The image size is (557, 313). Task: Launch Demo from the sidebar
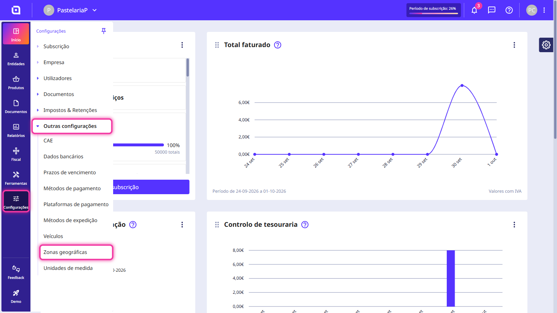click(x=16, y=296)
